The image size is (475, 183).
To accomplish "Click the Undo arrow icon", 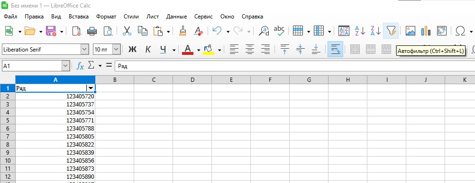I will (217, 31).
